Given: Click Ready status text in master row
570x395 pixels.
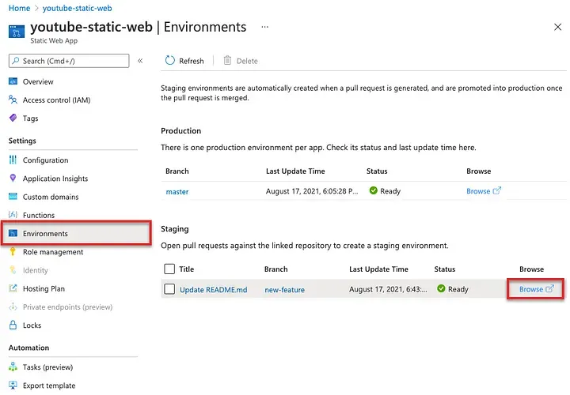Looking at the screenshot, I should (x=390, y=191).
